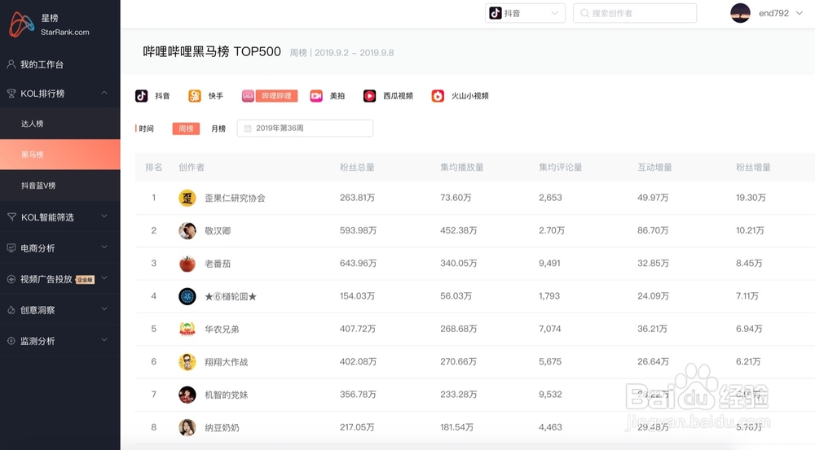
Task: Click the 粉丝增量 column header
Action: [753, 167]
